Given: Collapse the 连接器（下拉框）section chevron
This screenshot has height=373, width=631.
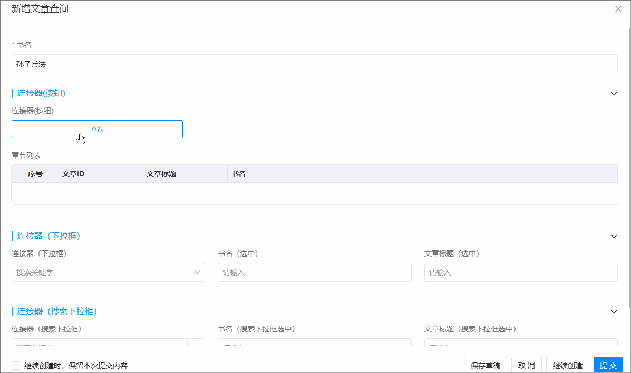Looking at the screenshot, I should coord(614,236).
